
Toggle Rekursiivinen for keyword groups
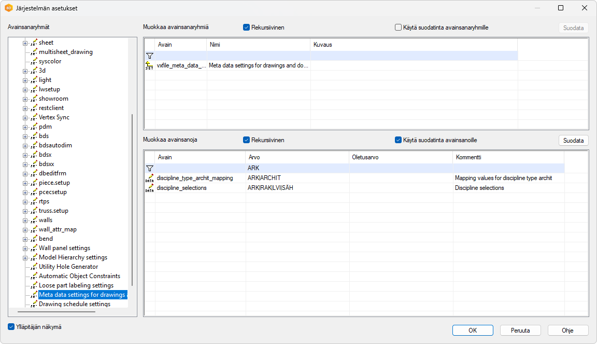pos(246,27)
